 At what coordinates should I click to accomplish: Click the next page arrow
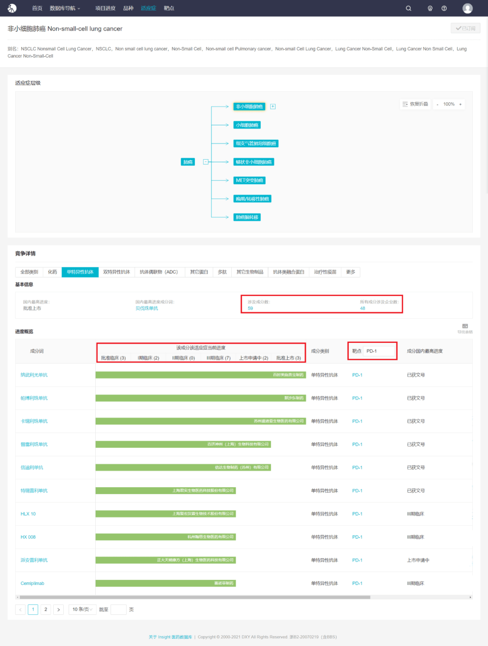pos(58,609)
